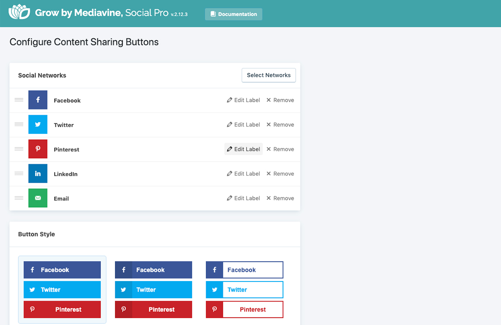This screenshot has width=501, height=325.
Task: Remove the LinkedIn network
Action: click(280, 173)
